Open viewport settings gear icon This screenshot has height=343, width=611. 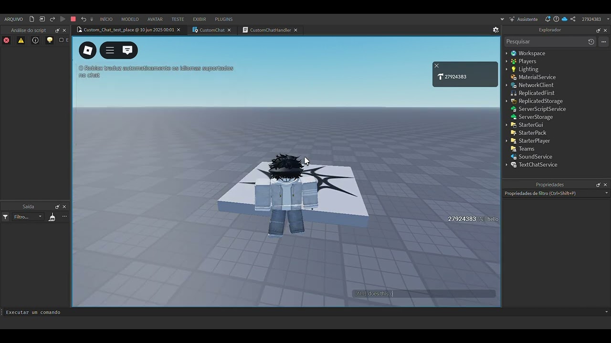tap(495, 30)
